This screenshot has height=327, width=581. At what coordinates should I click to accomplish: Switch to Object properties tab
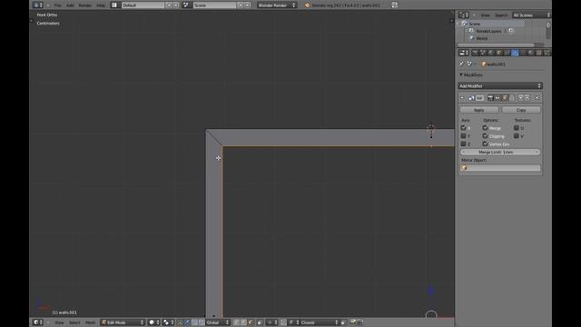pos(498,53)
